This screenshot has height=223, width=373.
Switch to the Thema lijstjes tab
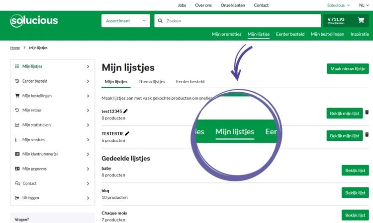tap(152, 82)
